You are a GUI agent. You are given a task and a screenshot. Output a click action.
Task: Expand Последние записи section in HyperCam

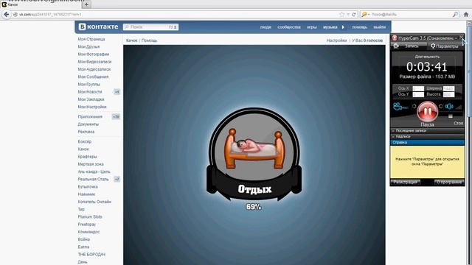(x=427, y=131)
